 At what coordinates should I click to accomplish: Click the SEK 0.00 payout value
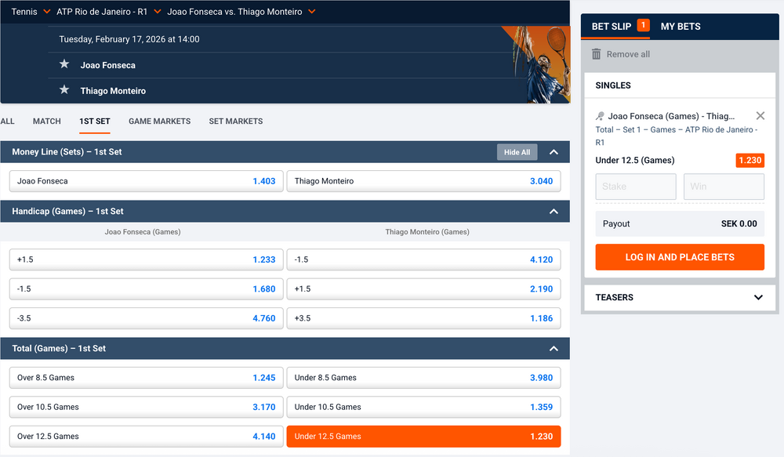pyautogui.click(x=739, y=223)
